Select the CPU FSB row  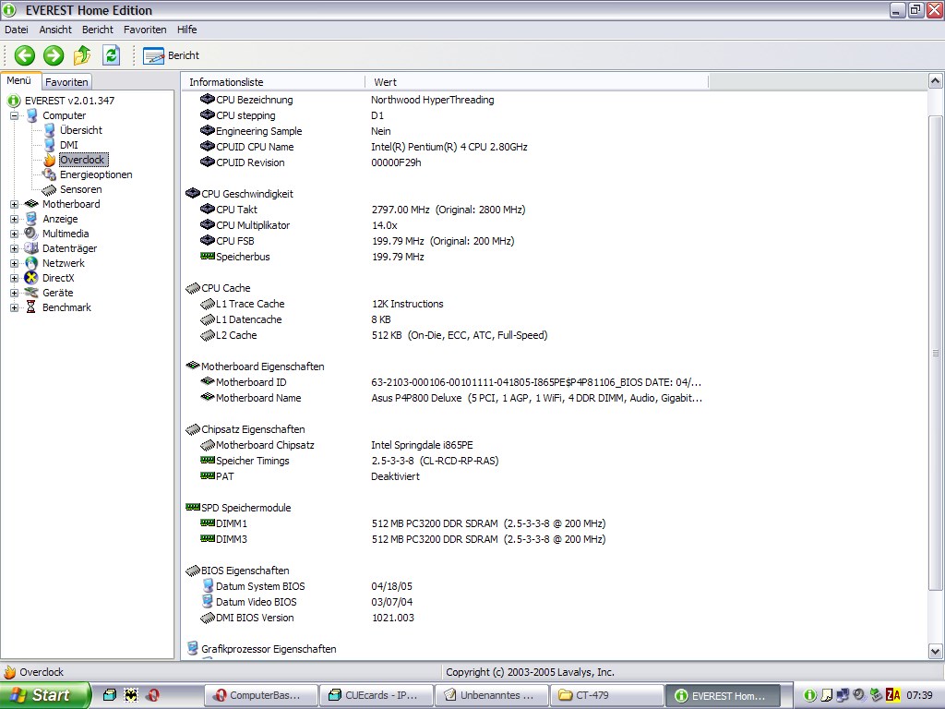pos(446,241)
